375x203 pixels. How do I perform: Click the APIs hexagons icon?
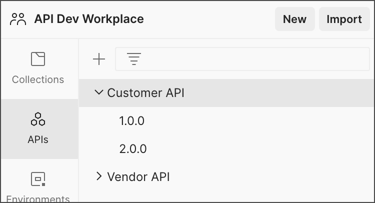[x=38, y=119]
